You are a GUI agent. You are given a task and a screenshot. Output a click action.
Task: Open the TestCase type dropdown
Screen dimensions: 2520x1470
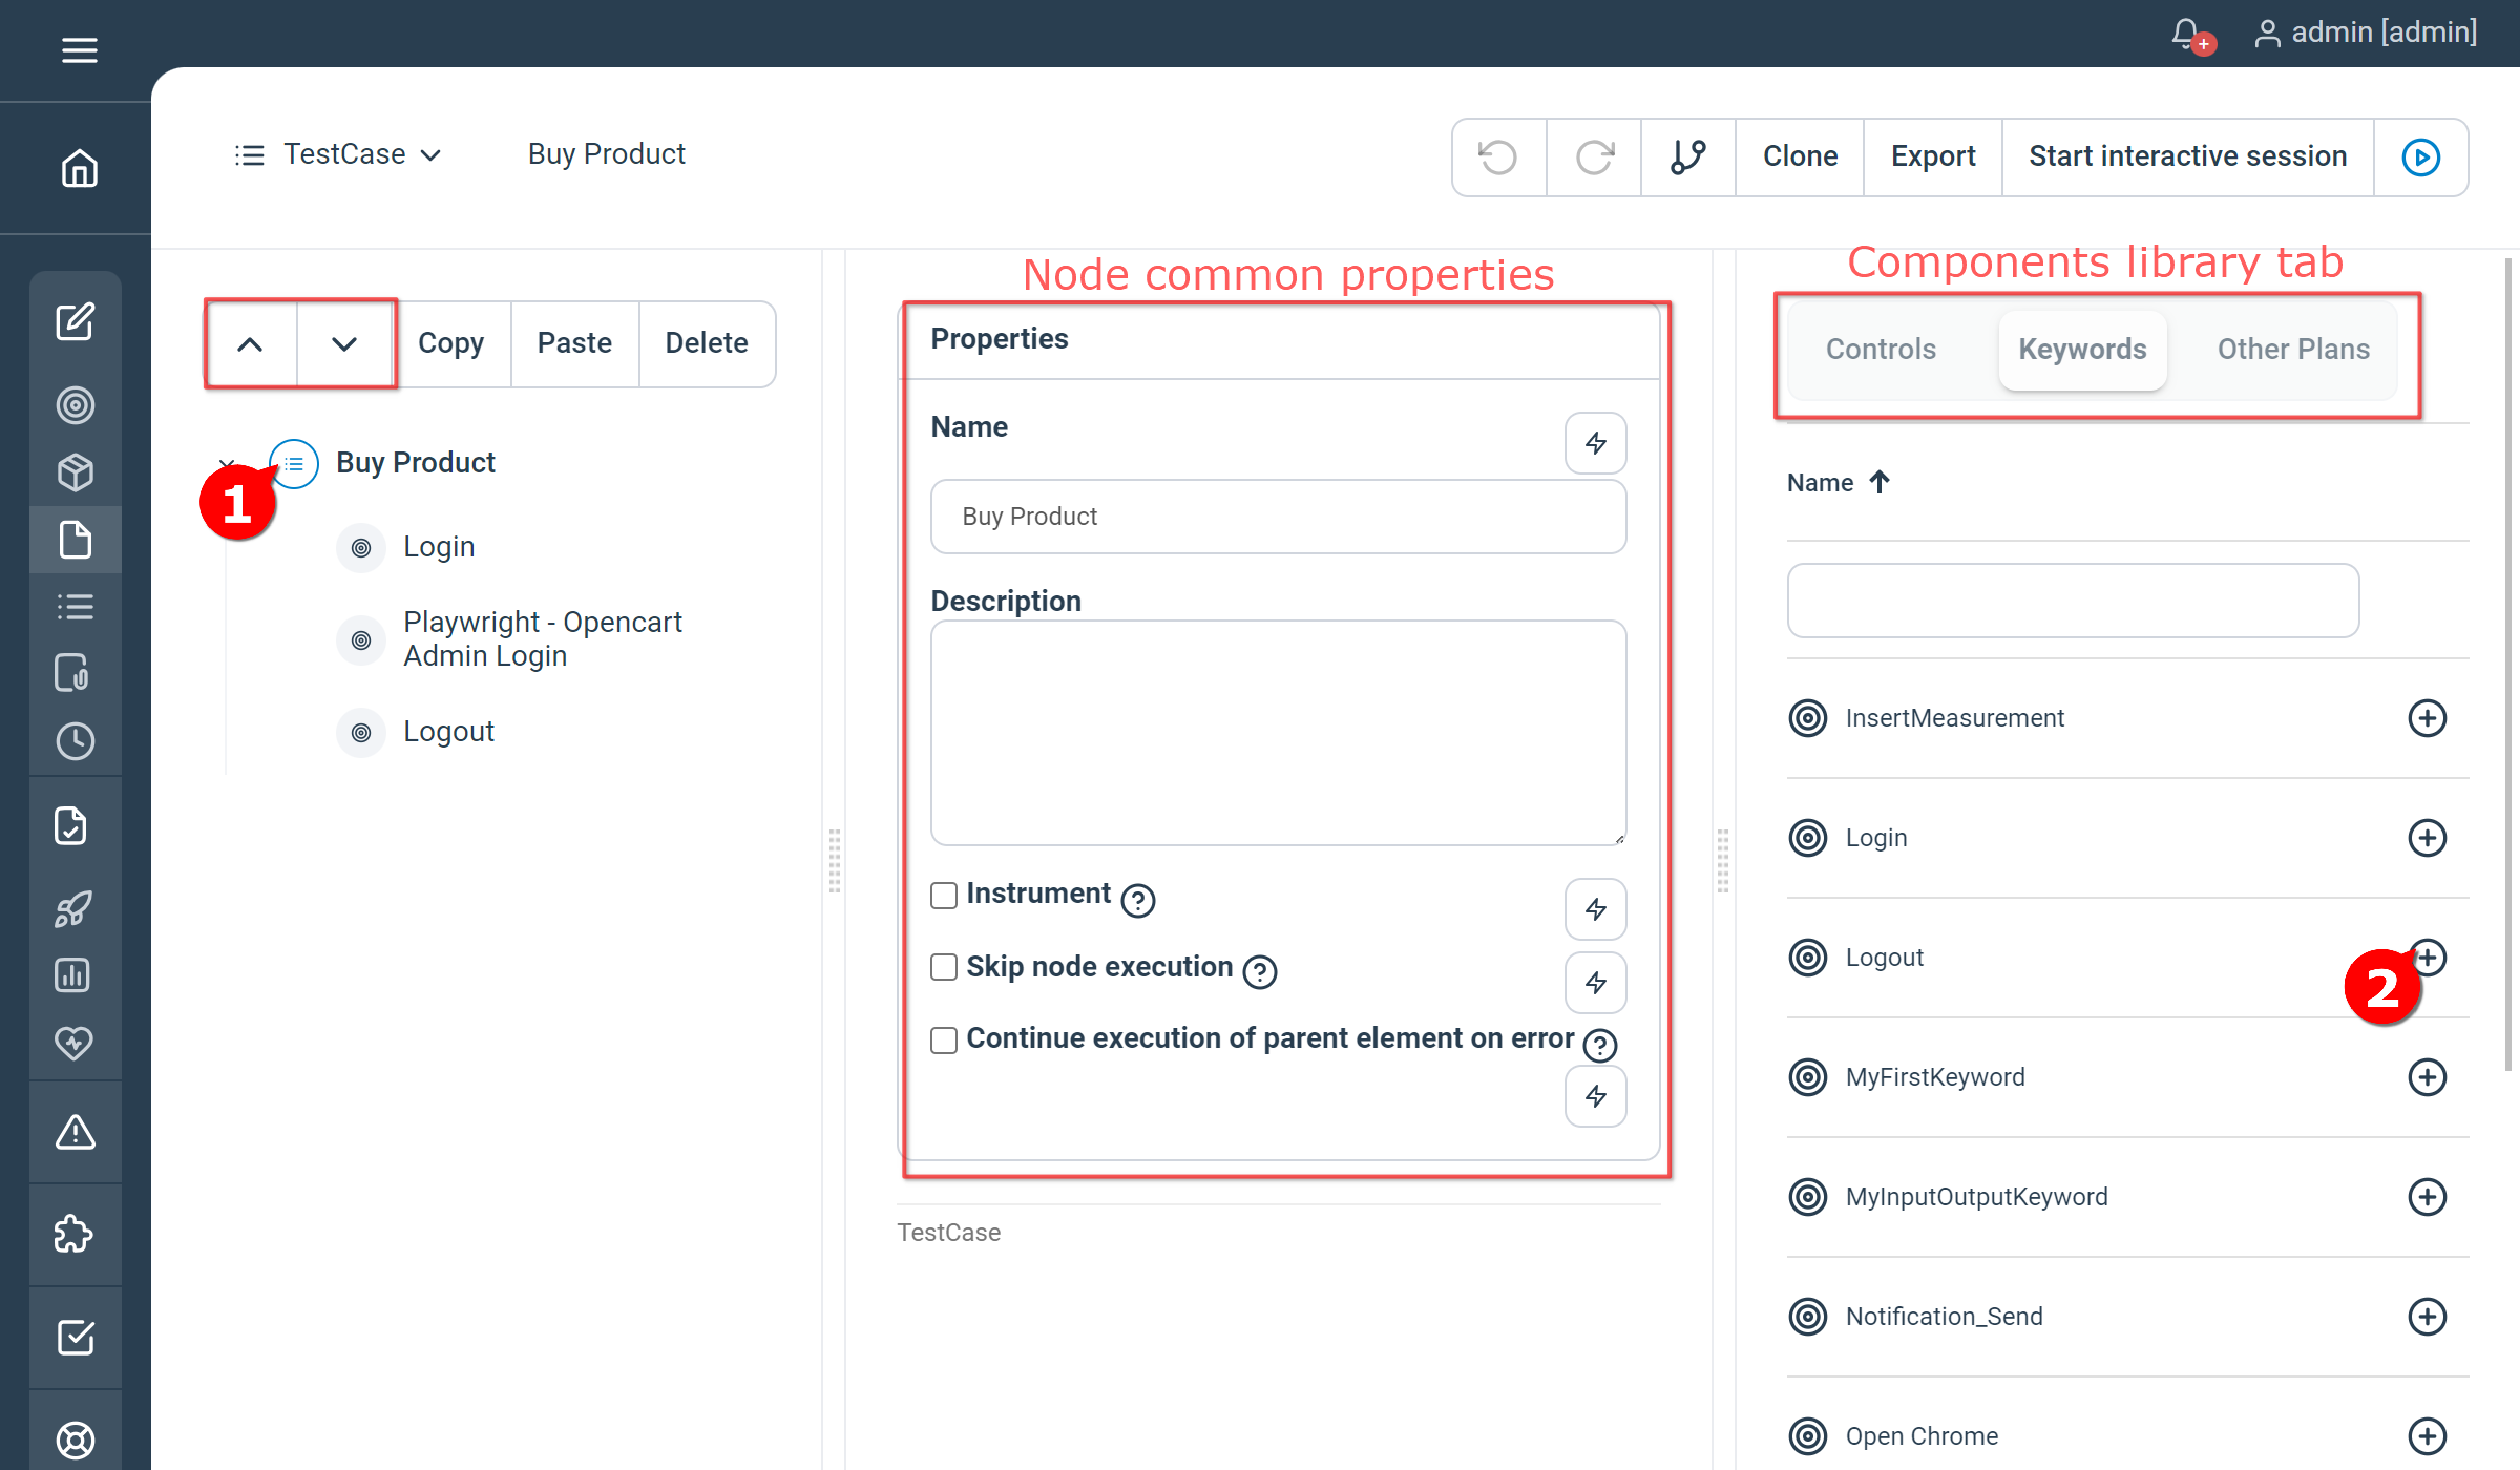pyautogui.click(x=433, y=155)
